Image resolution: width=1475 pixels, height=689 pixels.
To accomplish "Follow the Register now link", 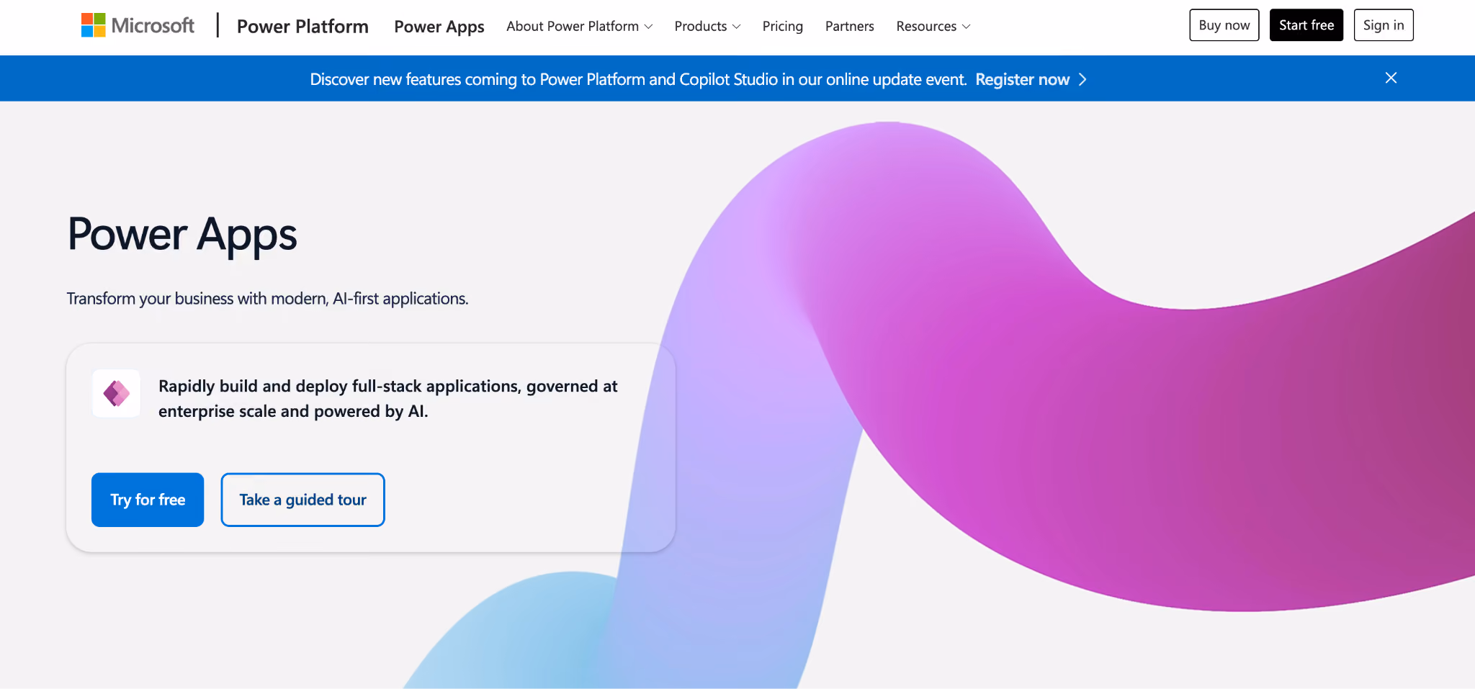I will coord(1023,79).
